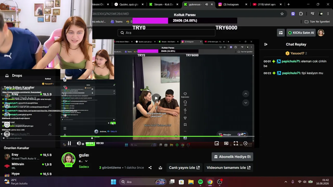Viewport: 333px width, 187px height.
Task: Click papichulo71 username at 00:01
Action: [x=291, y=61]
